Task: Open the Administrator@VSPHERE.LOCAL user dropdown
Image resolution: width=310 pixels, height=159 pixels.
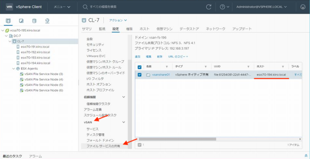Action: (262, 7)
